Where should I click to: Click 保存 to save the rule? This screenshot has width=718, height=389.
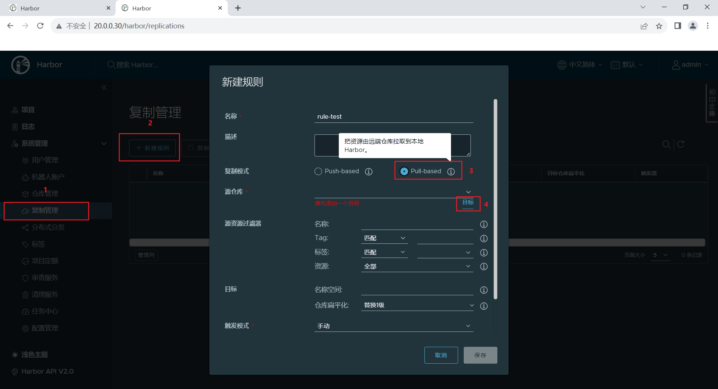(x=480, y=355)
